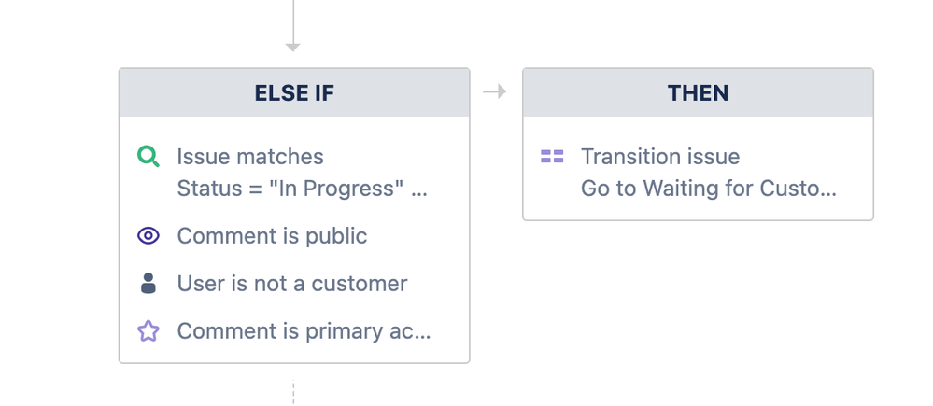
Task: Open the Go to Waiting for Customer text
Action: (x=709, y=189)
